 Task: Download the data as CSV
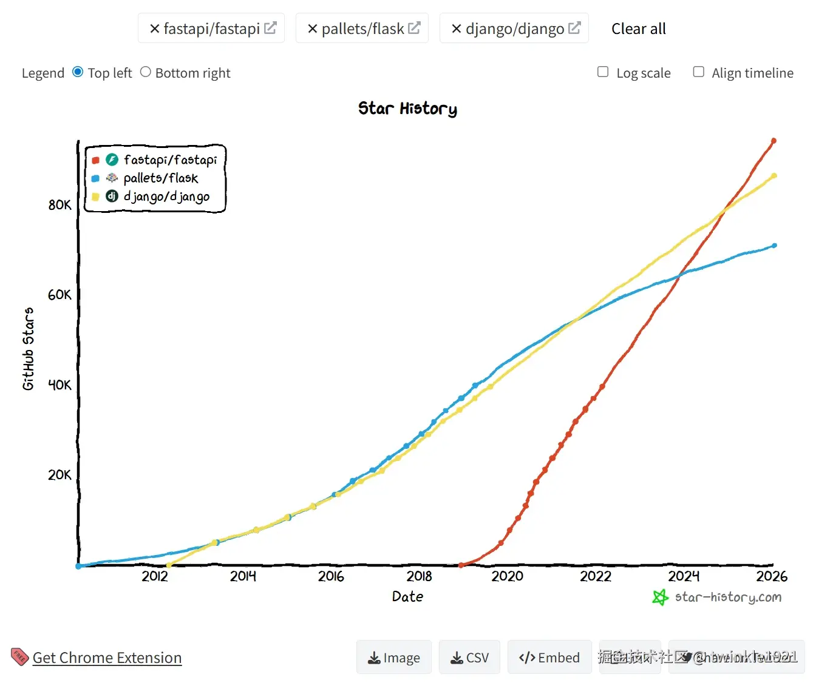pyautogui.click(x=469, y=658)
